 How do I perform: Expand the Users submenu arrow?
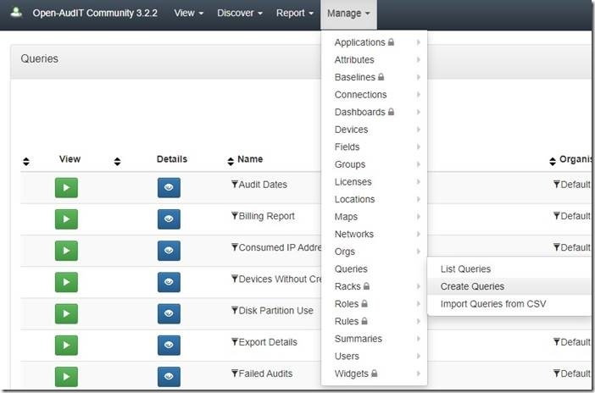(x=418, y=356)
